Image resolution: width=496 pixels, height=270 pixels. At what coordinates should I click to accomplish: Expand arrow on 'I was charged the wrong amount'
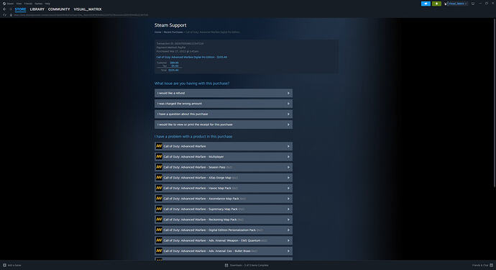288,104
